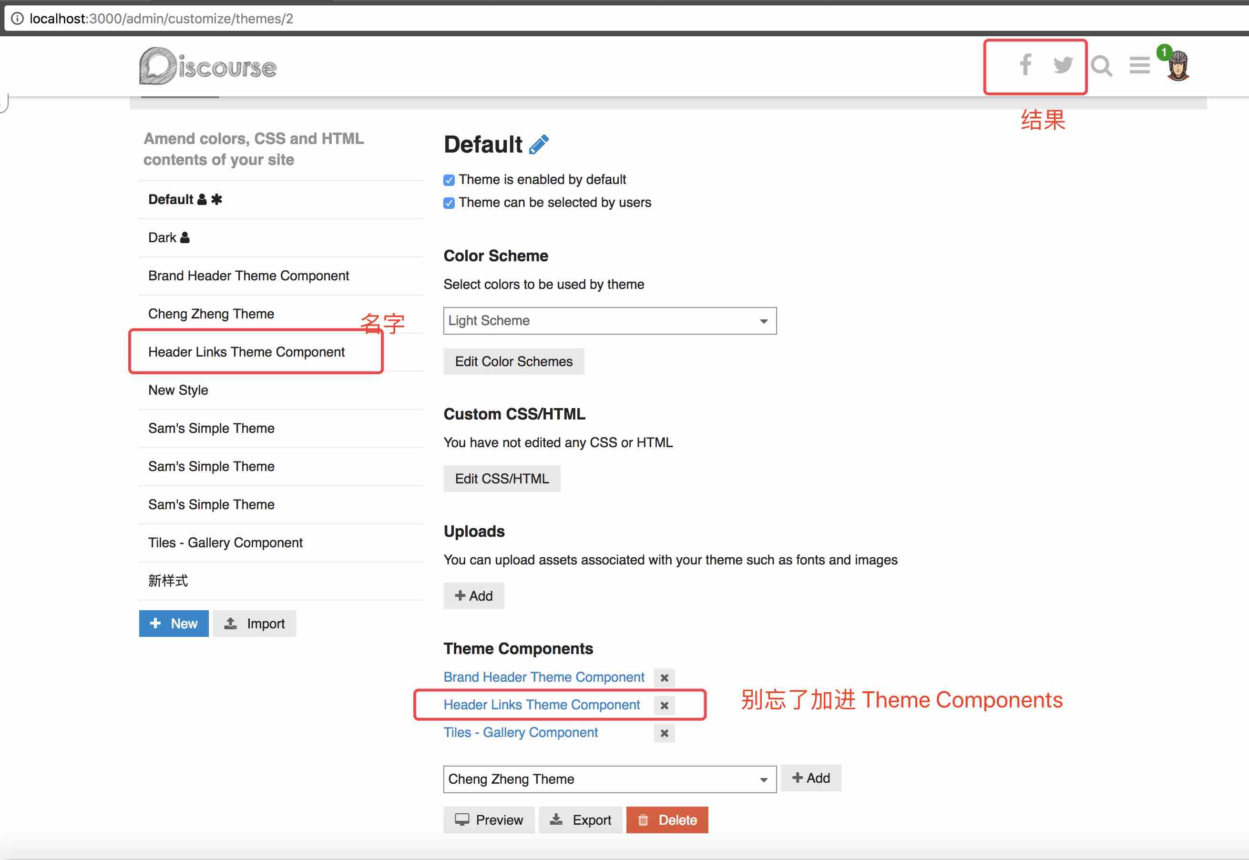Screen dimensions: 1249x860
Task: Click the Twitter bird icon in header
Action: (x=1063, y=65)
